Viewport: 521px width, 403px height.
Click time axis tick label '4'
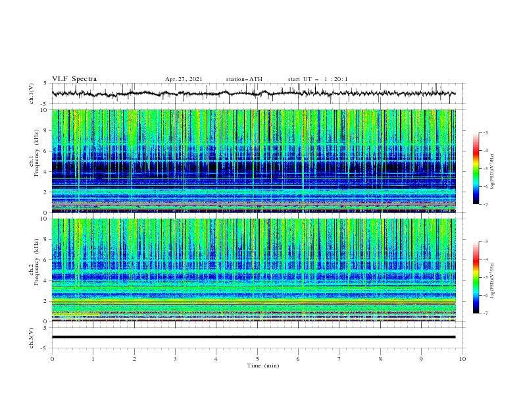pos(216,359)
